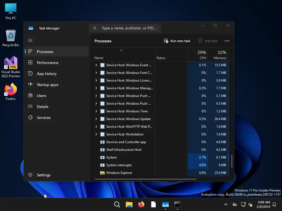Click the Startup apps gauge icon
Image resolution: width=282 pixels, height=211 pixels.
click(x=30, y=84)
